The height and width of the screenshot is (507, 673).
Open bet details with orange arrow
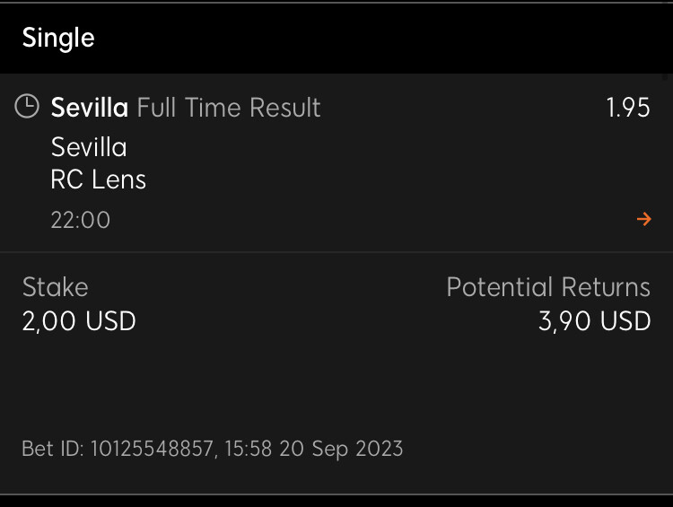(x=643, y=219)
